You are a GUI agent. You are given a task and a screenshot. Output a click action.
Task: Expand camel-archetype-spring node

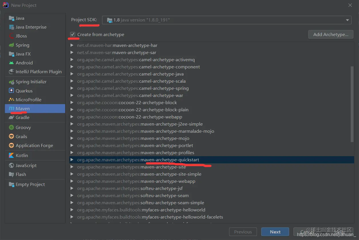pyautogui.click(x=72, y=88)
